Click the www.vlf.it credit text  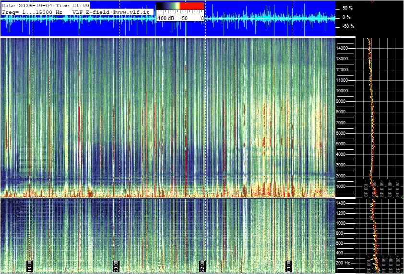coord(131,12)
